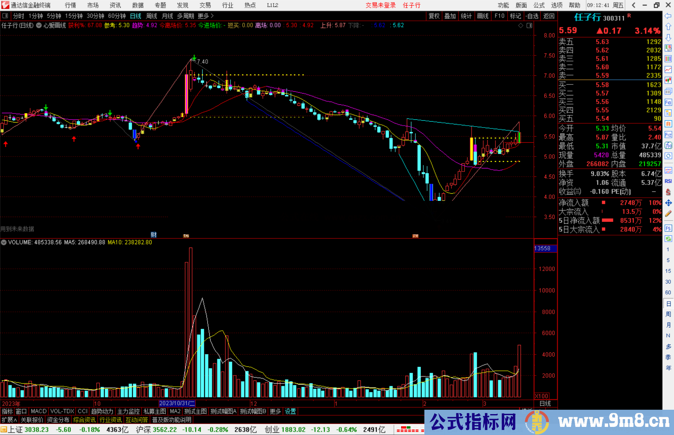
Task: Click the candlestick chart icon in sidebar
Action: (668, 80)
